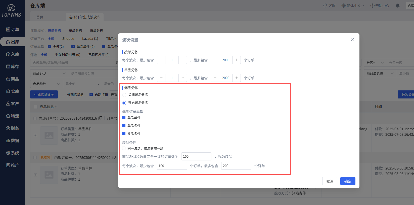
Task: Decrease 单品分拣 maximum order count
Action: coord(215,78)
